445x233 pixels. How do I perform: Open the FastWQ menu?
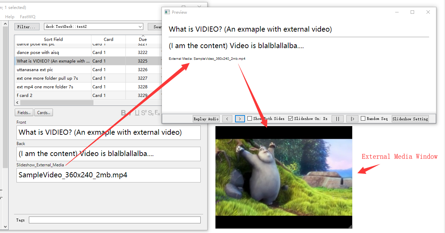[x=27, y=17]
